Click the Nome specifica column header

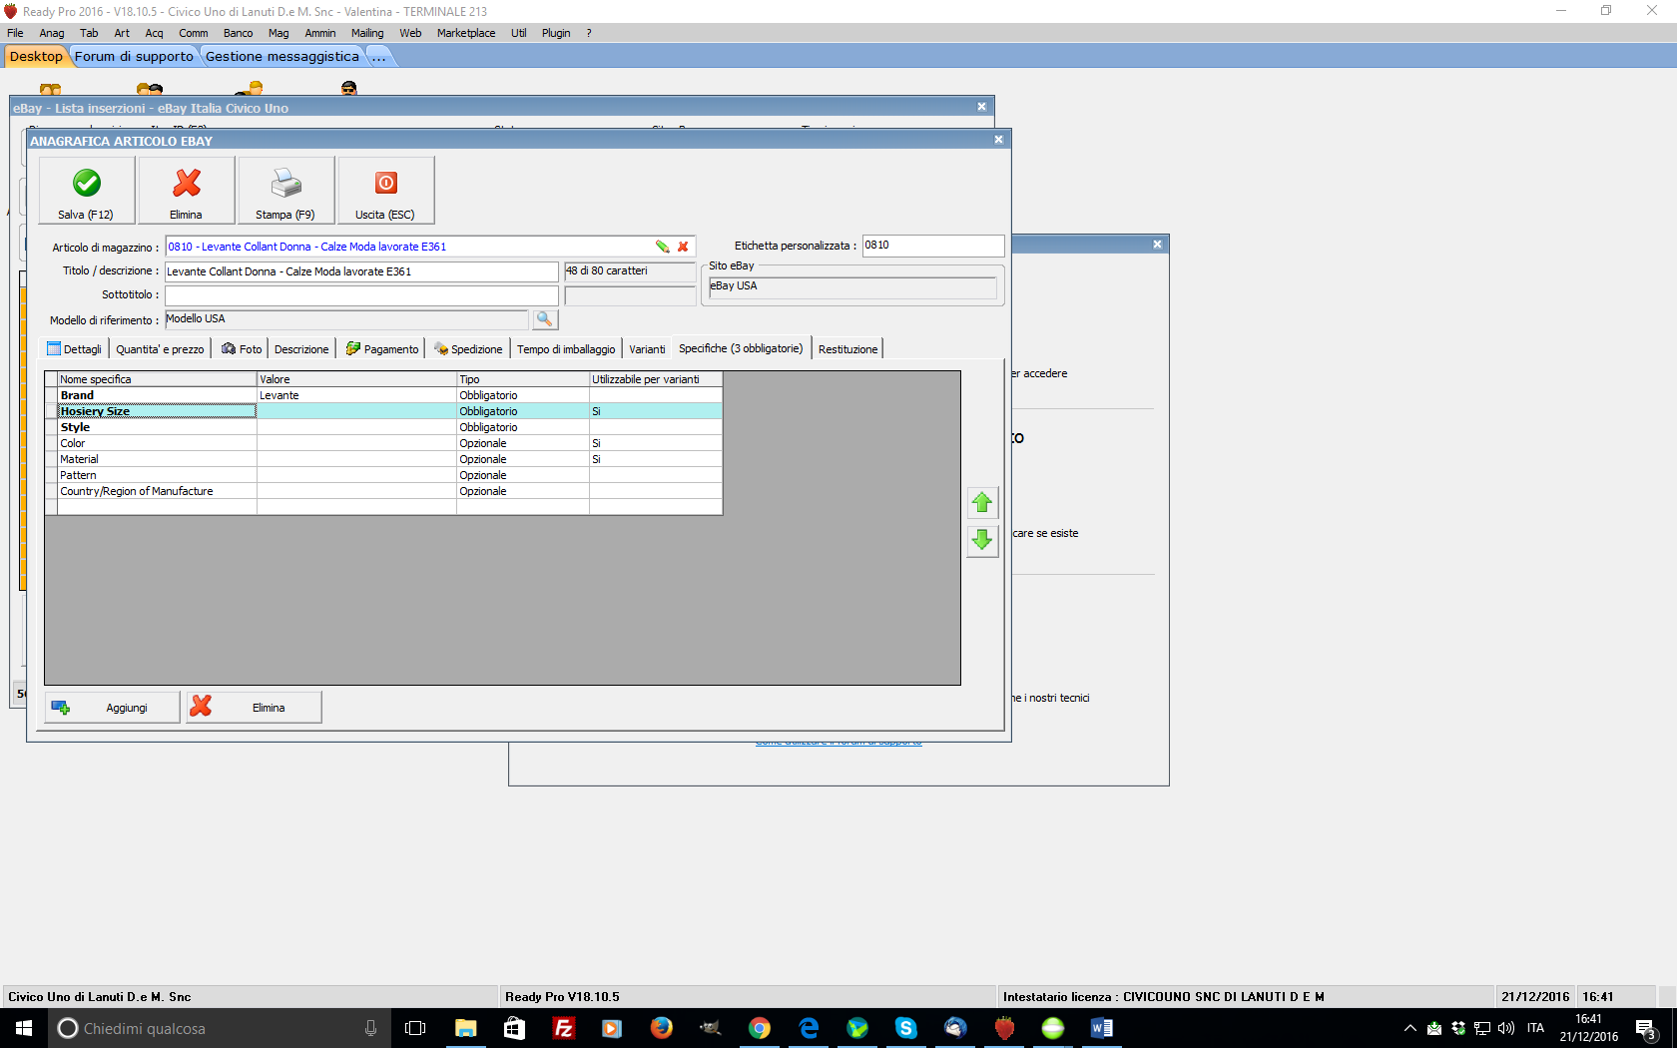(x=157, y=379)
